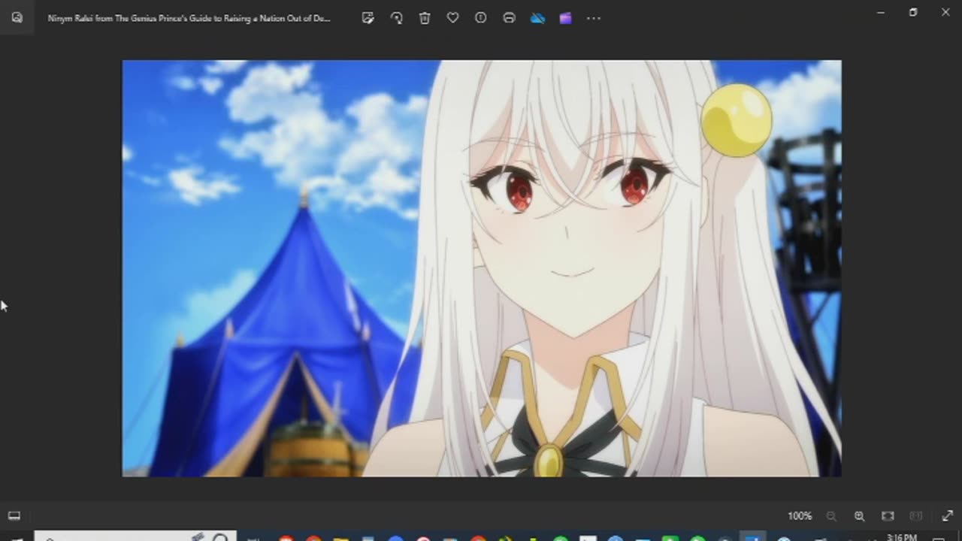The width and height of the screenshot is (962, 541).
Task: Click the Actual size icon
Action: [916, 516]
